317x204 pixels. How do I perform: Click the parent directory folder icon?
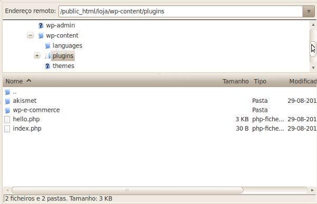[7, 92]
